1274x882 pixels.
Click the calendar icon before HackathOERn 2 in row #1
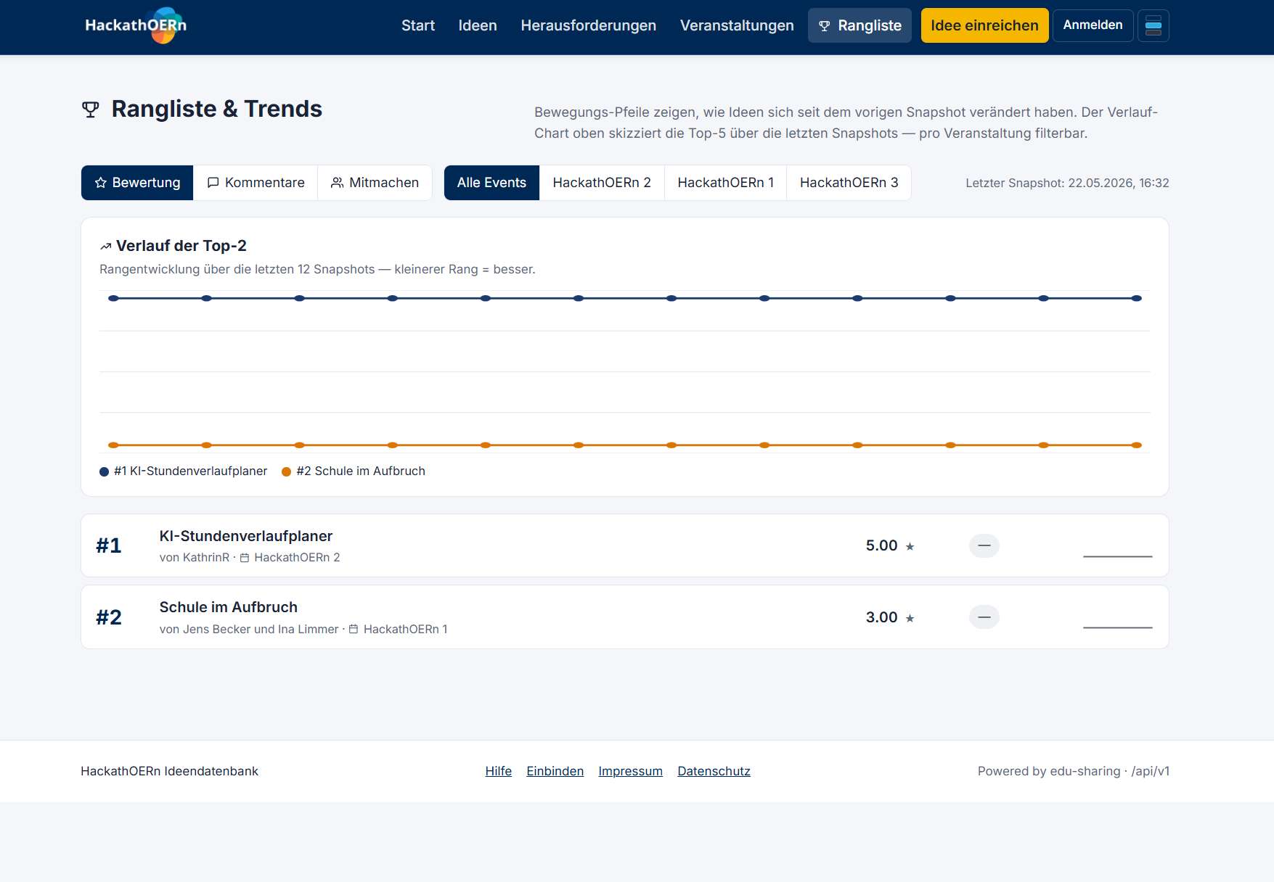coord(245,558)
